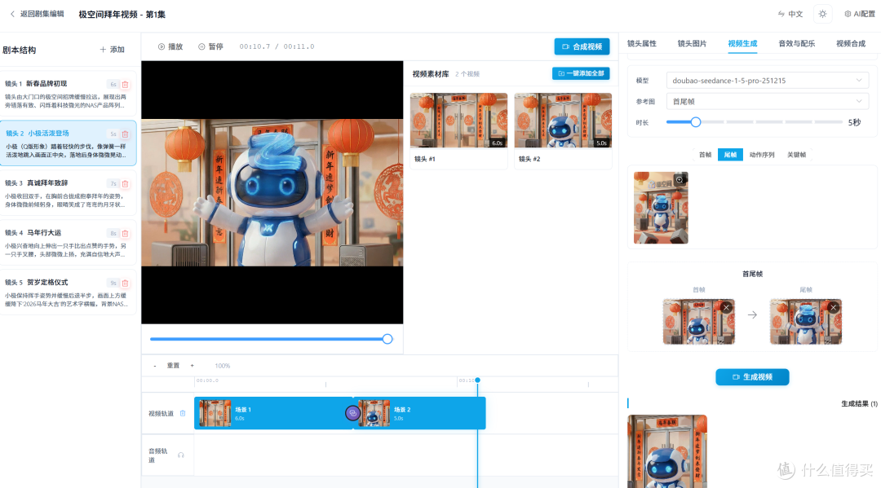Toggle the light/dark theme sun icon

point(822,14)
